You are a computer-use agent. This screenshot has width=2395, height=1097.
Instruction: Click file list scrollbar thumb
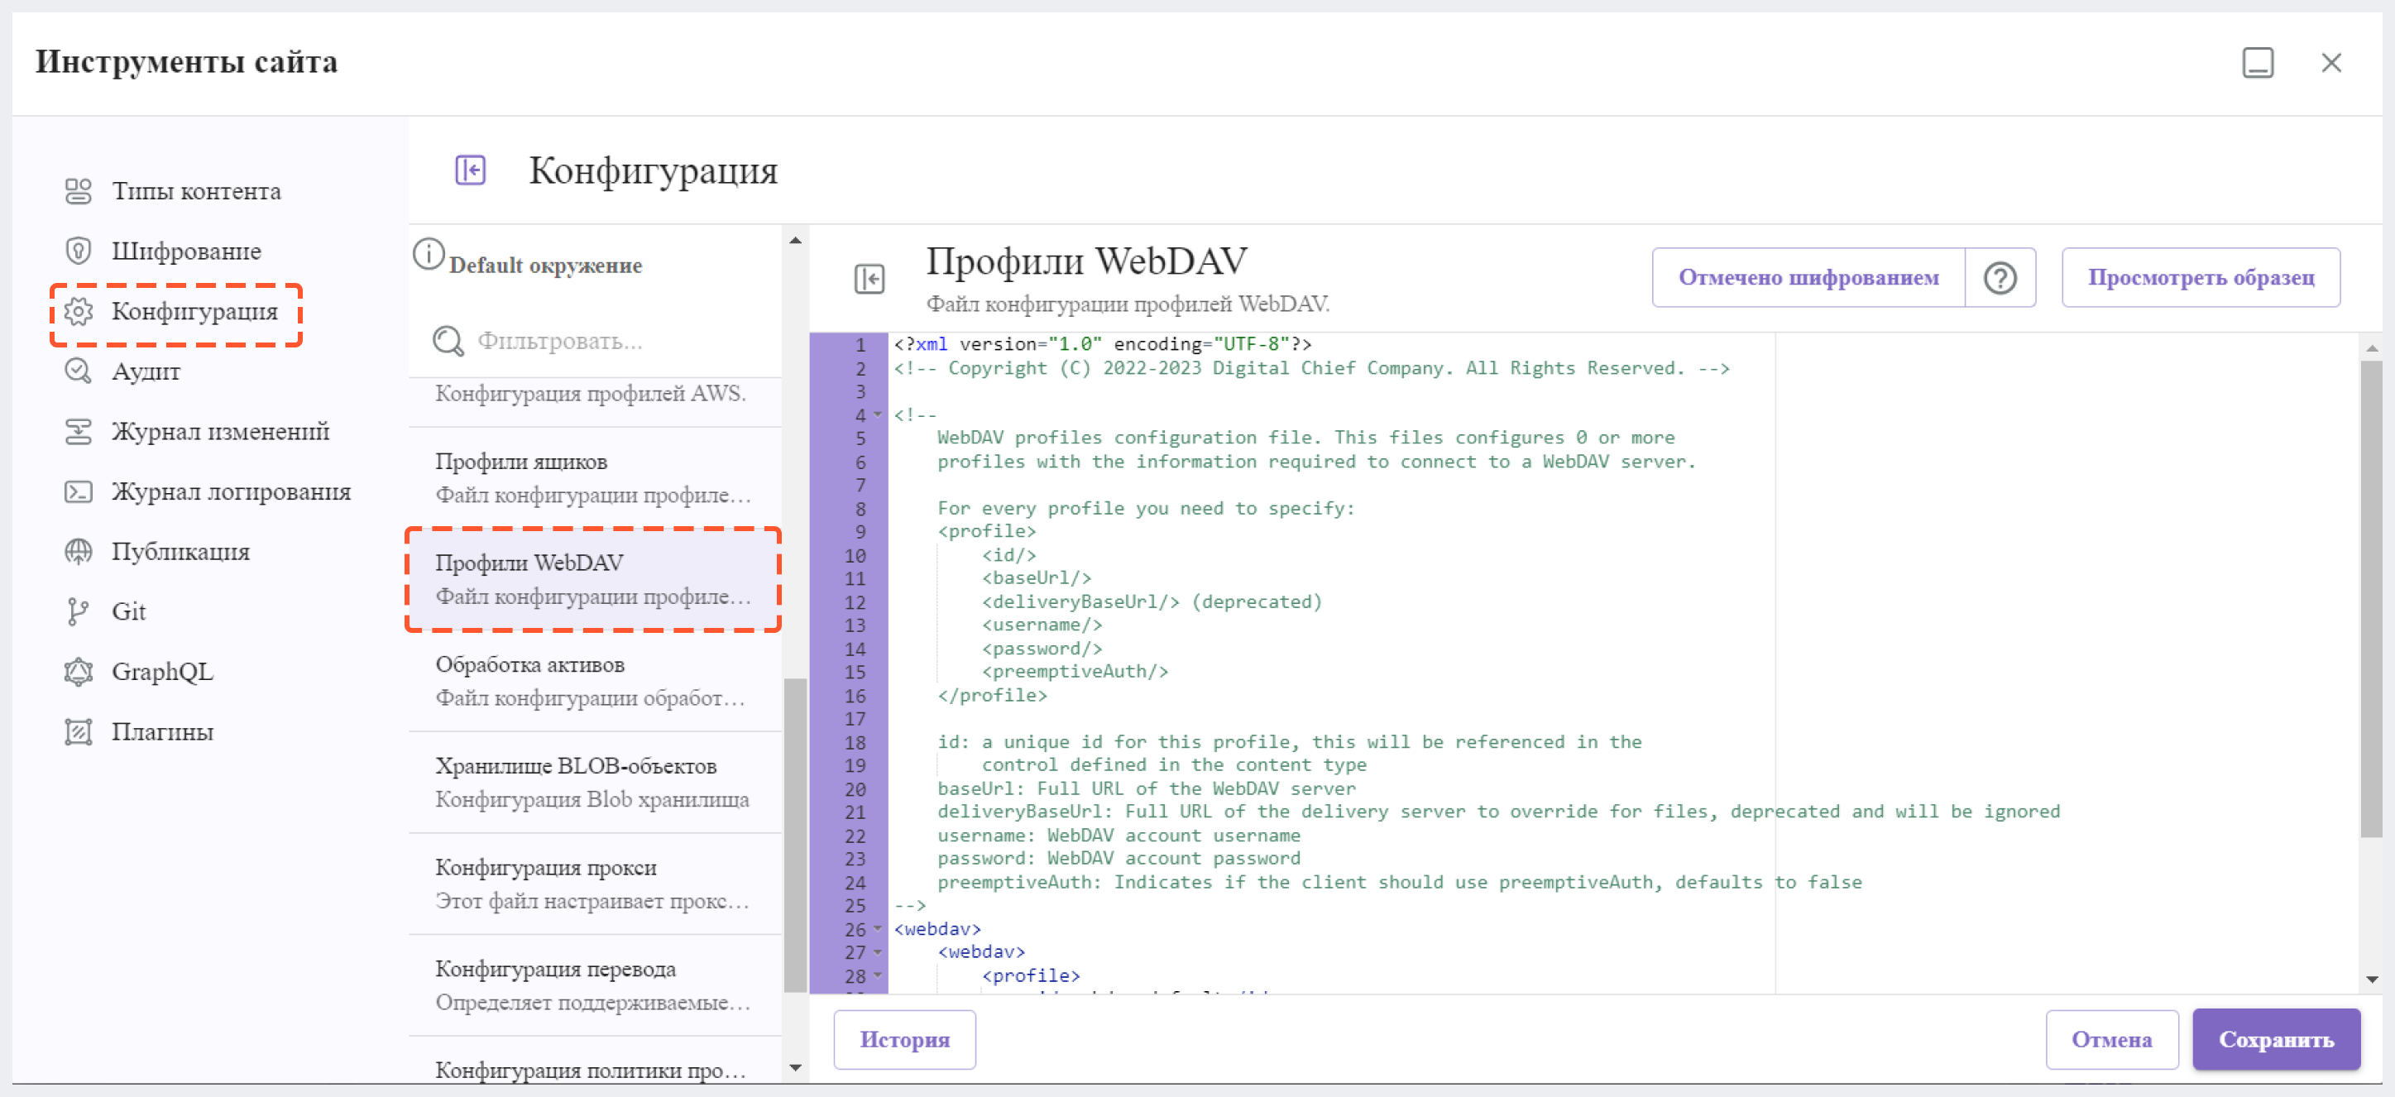(795, 835)
